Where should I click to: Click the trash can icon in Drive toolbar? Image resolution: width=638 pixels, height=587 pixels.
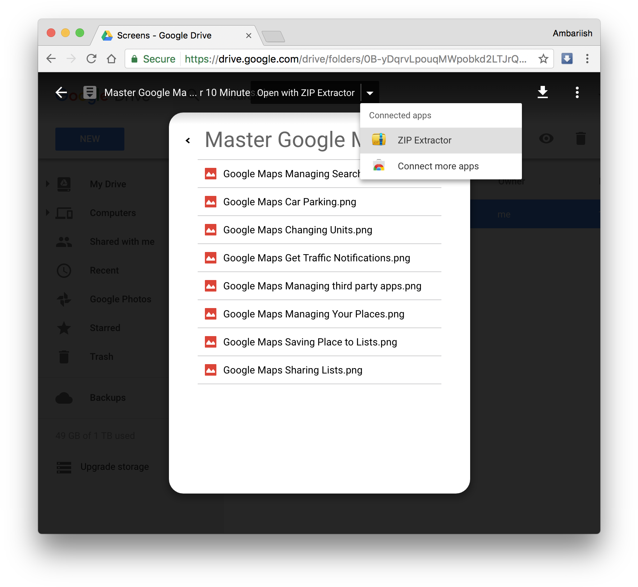[x=580, y=138]
